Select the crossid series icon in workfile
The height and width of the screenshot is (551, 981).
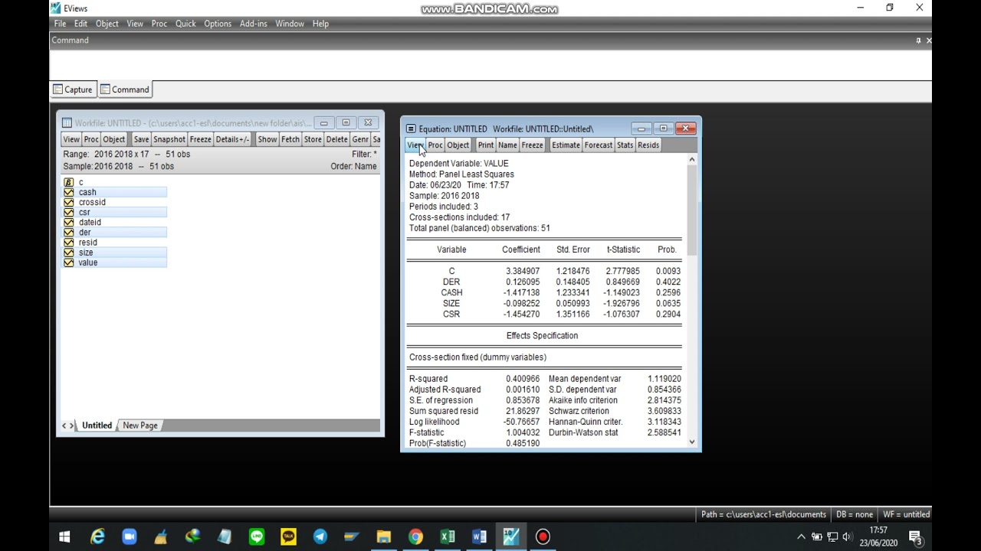tap(69, 202)
